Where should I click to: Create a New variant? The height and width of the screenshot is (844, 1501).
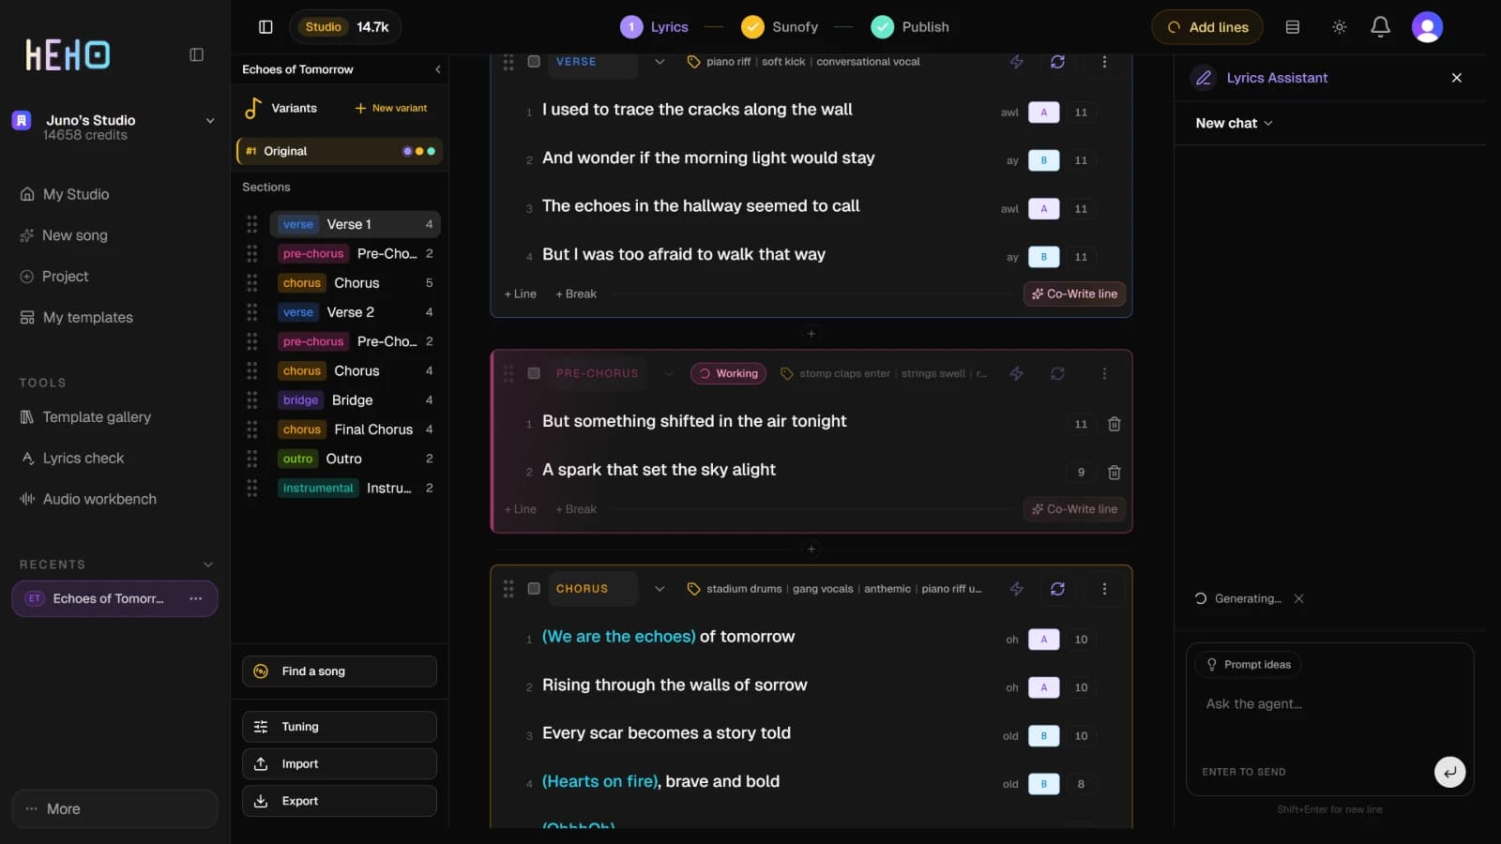click(x=390, y=108)
